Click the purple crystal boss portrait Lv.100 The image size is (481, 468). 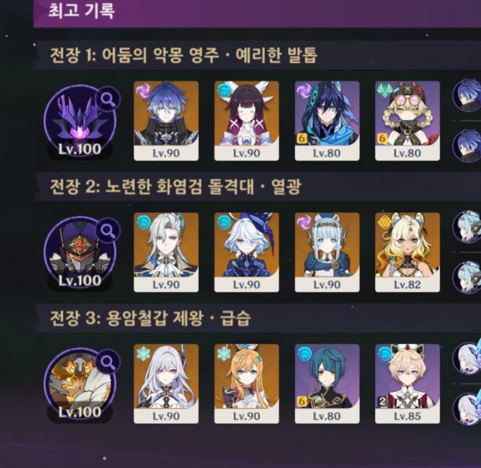point(80,121)
